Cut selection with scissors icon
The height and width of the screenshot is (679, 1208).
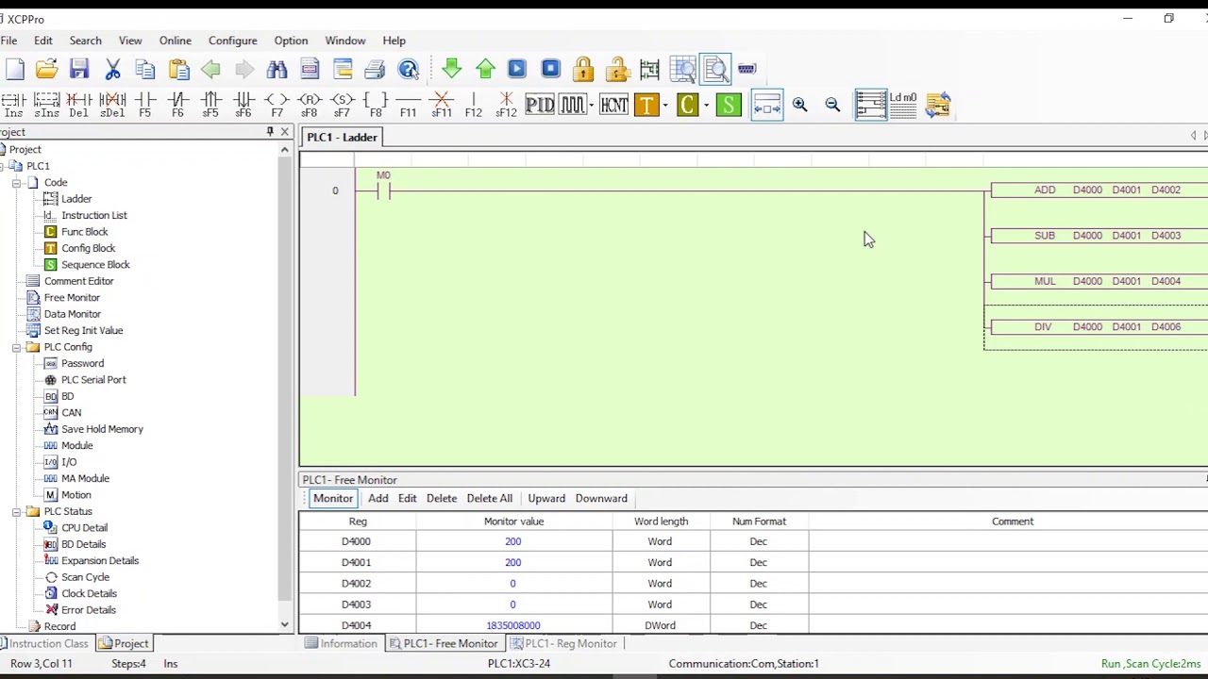pos(112,69)
